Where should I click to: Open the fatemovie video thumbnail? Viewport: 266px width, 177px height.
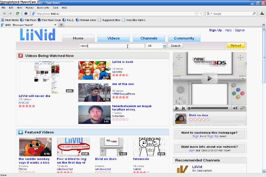(x=150, y=147)
